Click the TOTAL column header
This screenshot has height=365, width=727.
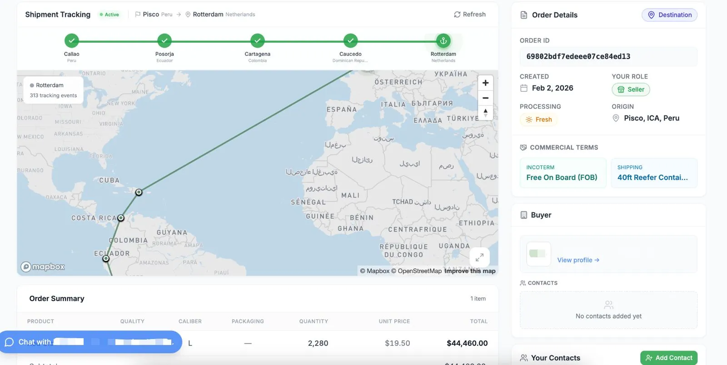click(x=479, y=321)
